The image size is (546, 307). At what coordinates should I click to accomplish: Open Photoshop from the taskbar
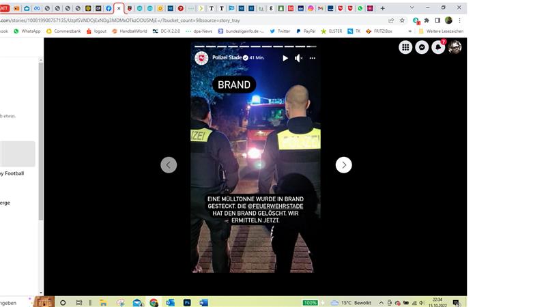point(187,302)
